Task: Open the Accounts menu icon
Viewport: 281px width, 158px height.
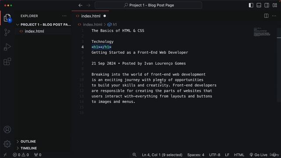Action: tap(7, 129)
